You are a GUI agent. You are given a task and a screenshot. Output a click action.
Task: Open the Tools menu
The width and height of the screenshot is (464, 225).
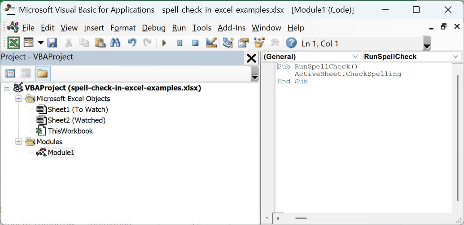[201, 28]
